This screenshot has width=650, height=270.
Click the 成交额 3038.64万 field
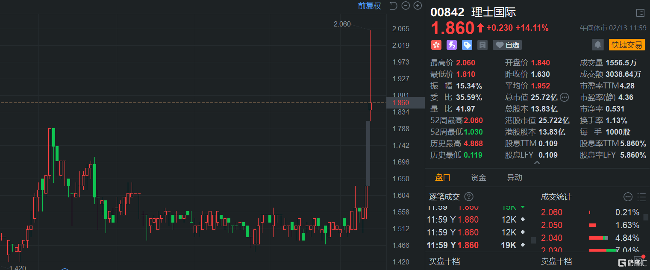click(x=610, y=74)
